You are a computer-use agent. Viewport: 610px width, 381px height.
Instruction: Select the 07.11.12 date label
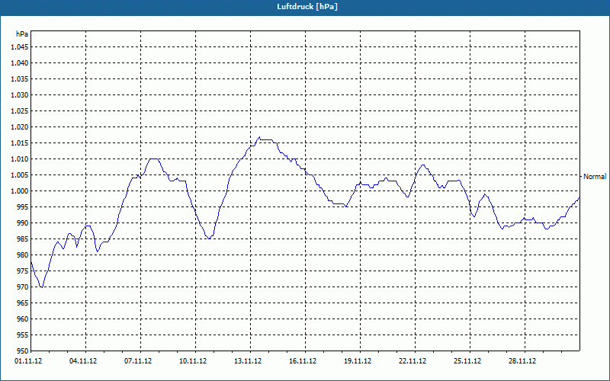point(138,361)
